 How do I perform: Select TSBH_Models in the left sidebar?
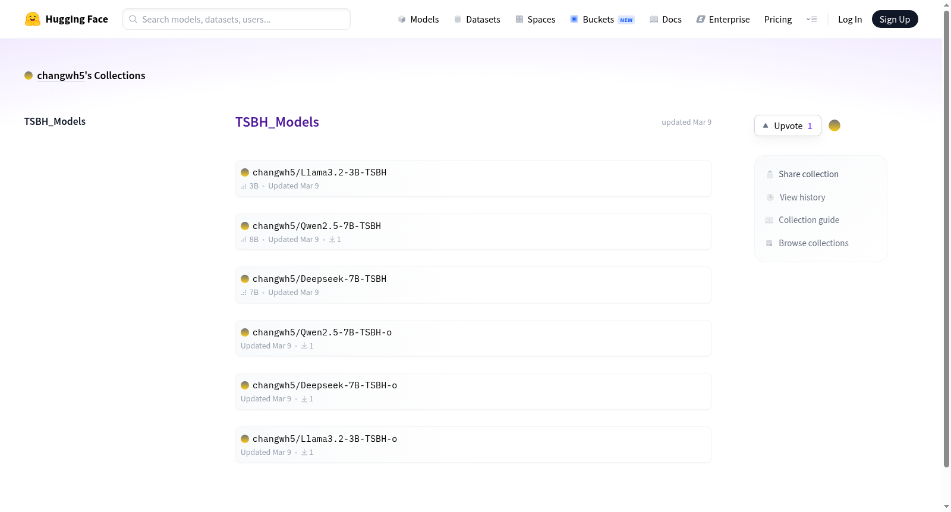click(x=55, y=121)
